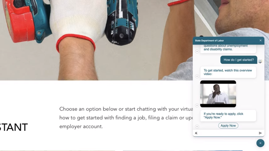Click the user computer avatar icon

pos(260,61)
